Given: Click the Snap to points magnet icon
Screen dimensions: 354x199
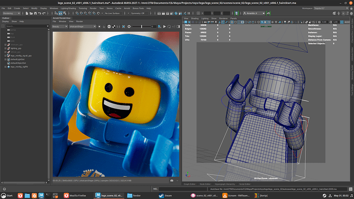Looking at the screenshot, I should 86,13.
